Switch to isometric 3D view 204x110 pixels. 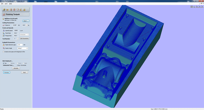194,7
